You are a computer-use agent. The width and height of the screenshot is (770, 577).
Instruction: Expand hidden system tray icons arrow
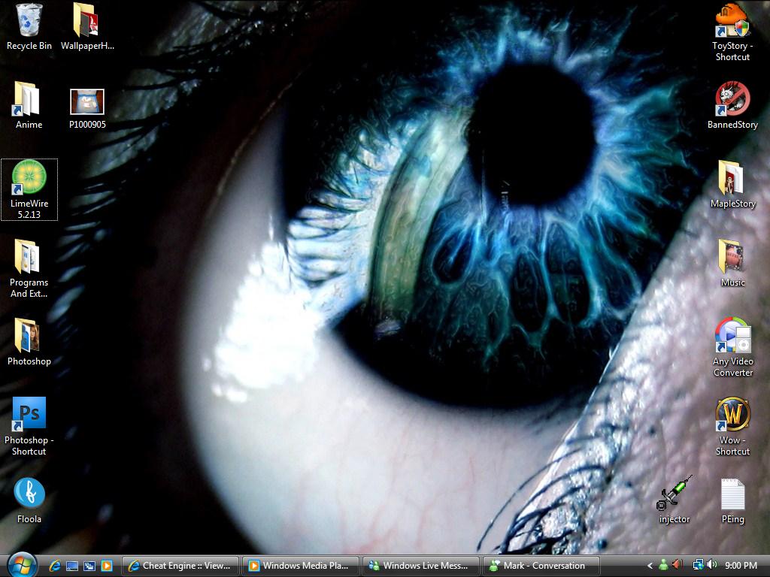pos(650,566)
